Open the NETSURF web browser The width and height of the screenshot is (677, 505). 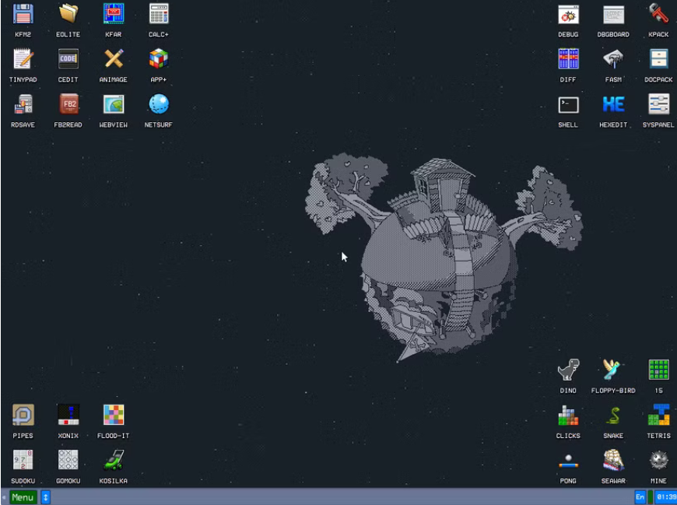tap(159, 105)
